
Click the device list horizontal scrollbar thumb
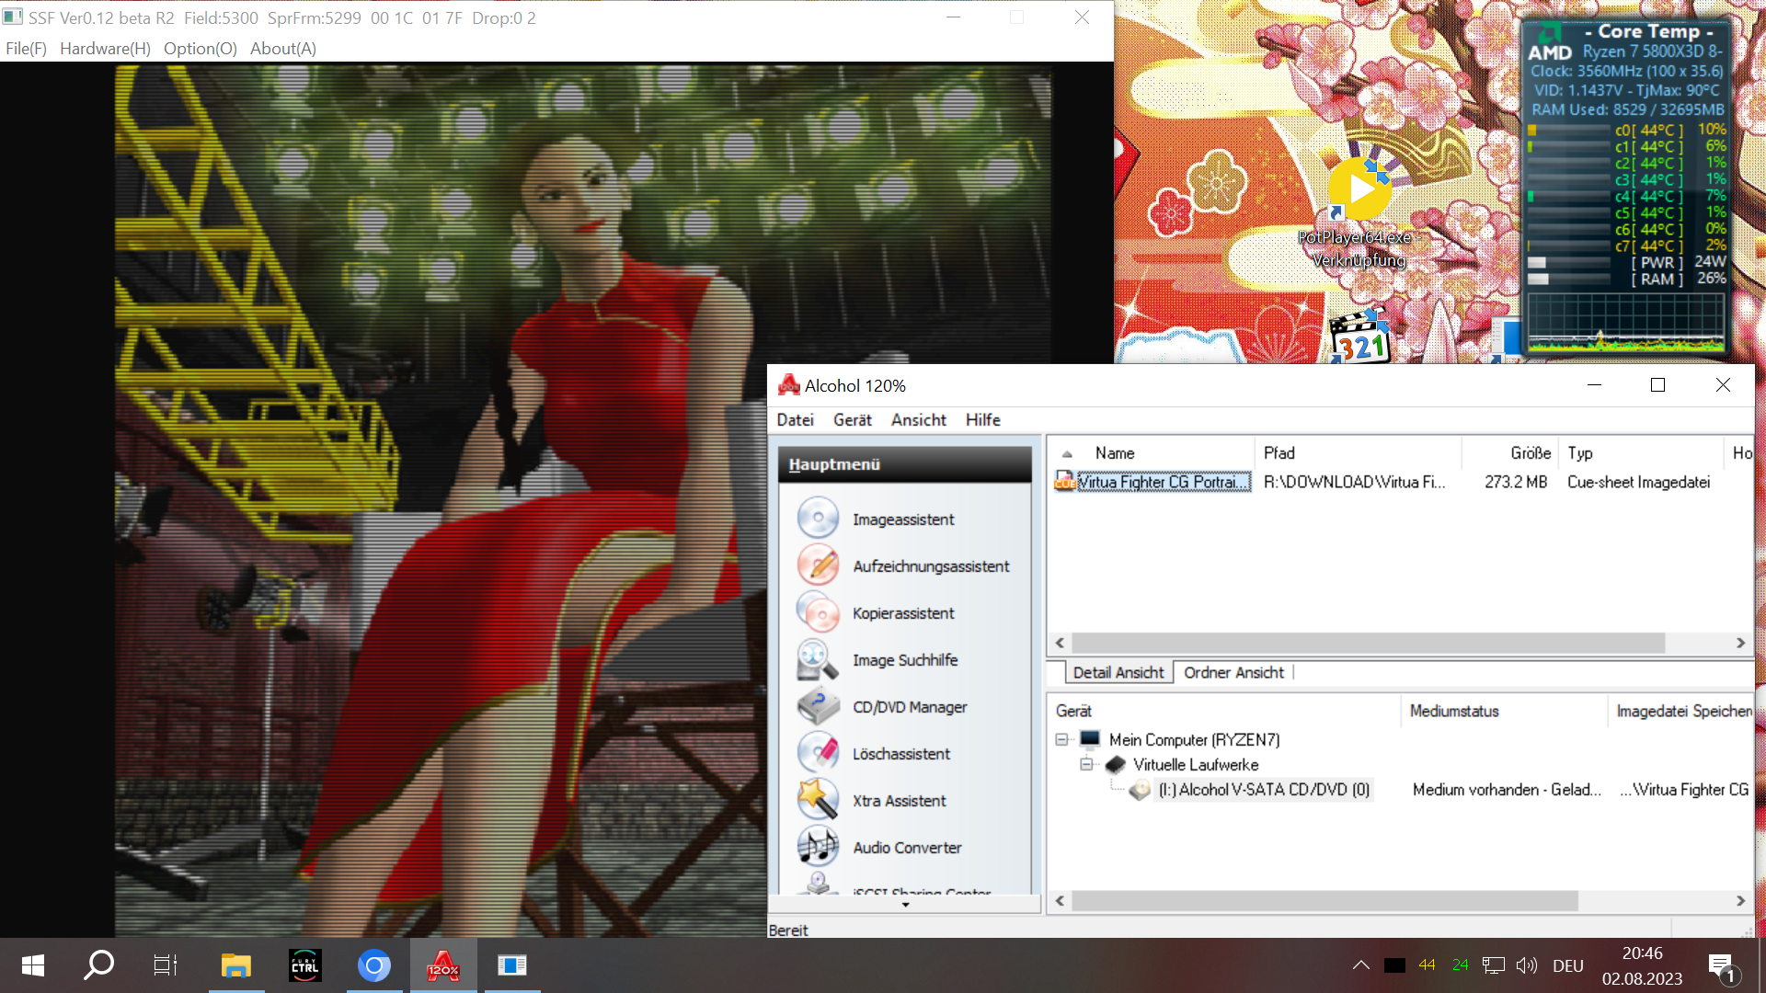tap(1325, 901)
